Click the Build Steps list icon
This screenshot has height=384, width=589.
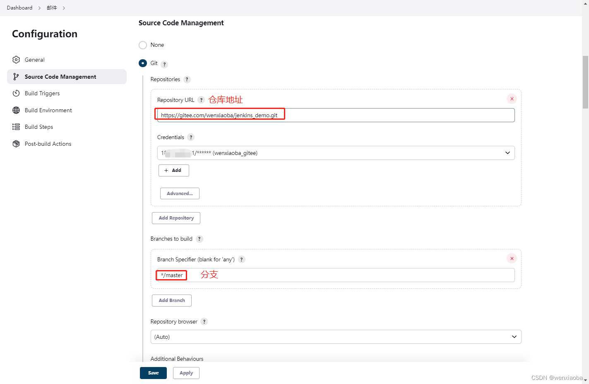[x=16, y=127]
